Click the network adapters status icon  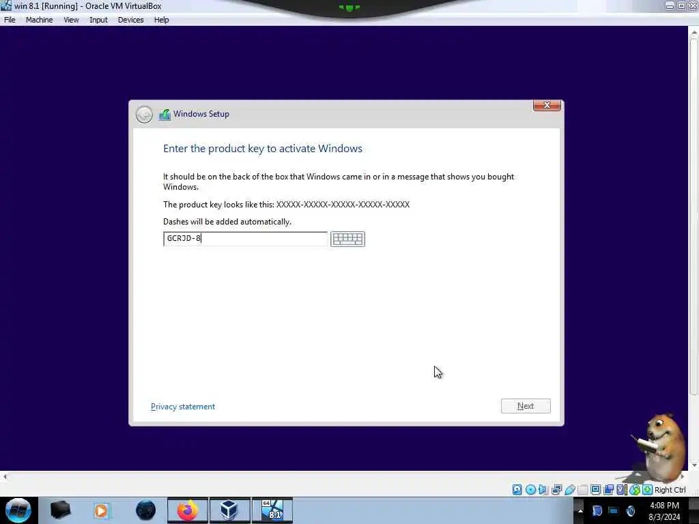tap(557, 490)
